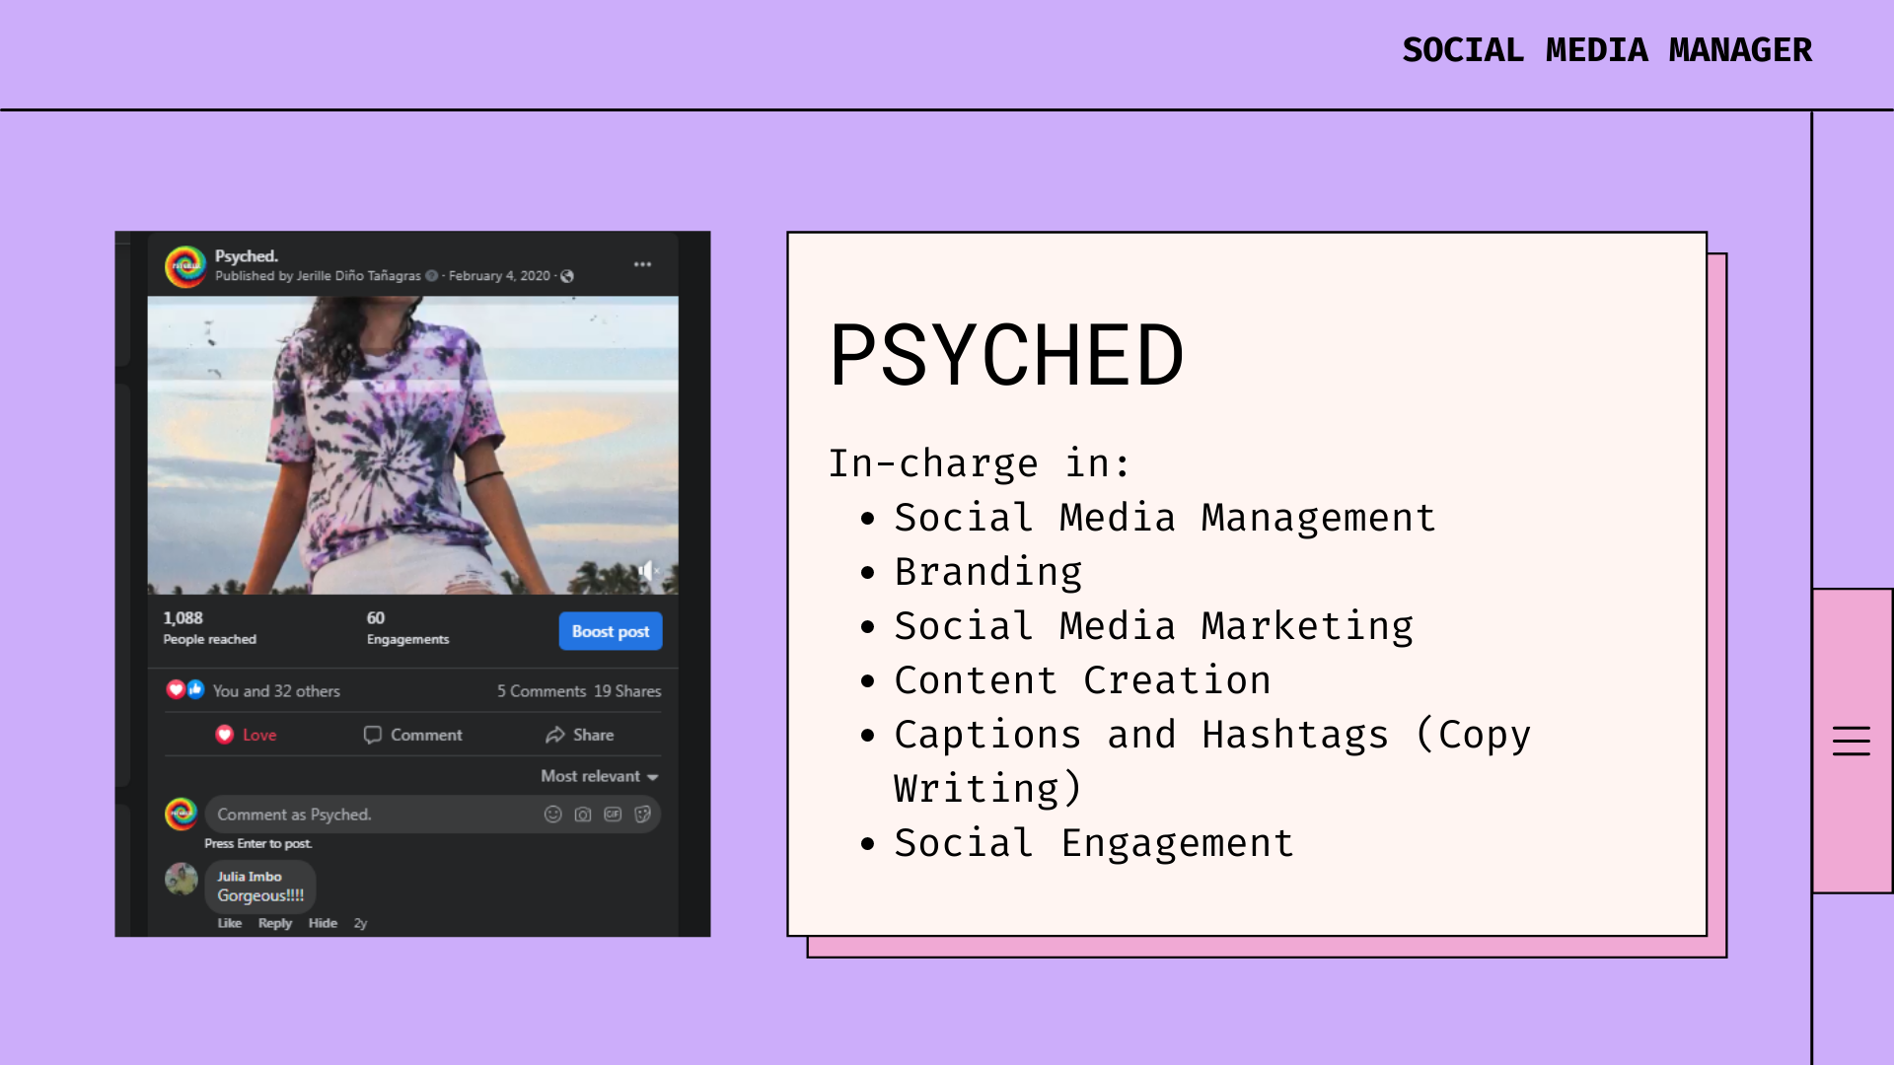1894x1065 pixels.
Task: Expand the Most relevant comment sorting dropdown
Action: 599,776
